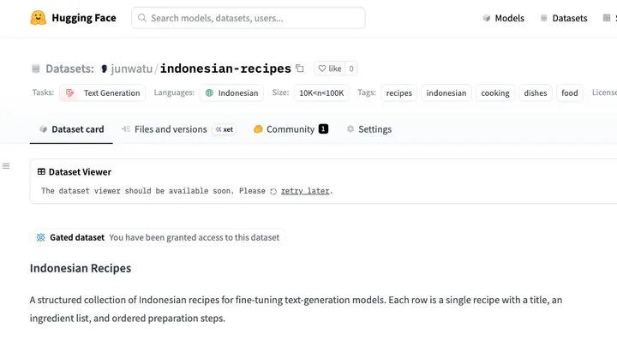Click the Community count badge 1

point(323,129)
